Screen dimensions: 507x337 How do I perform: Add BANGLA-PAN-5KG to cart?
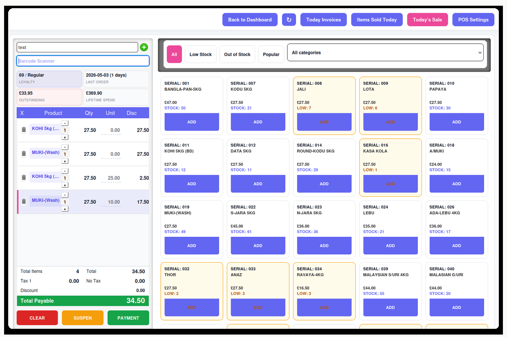tap(192, 122)
